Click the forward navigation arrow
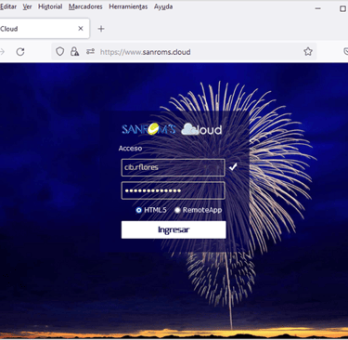The image size is (348, 340). (x=2, y=52)
